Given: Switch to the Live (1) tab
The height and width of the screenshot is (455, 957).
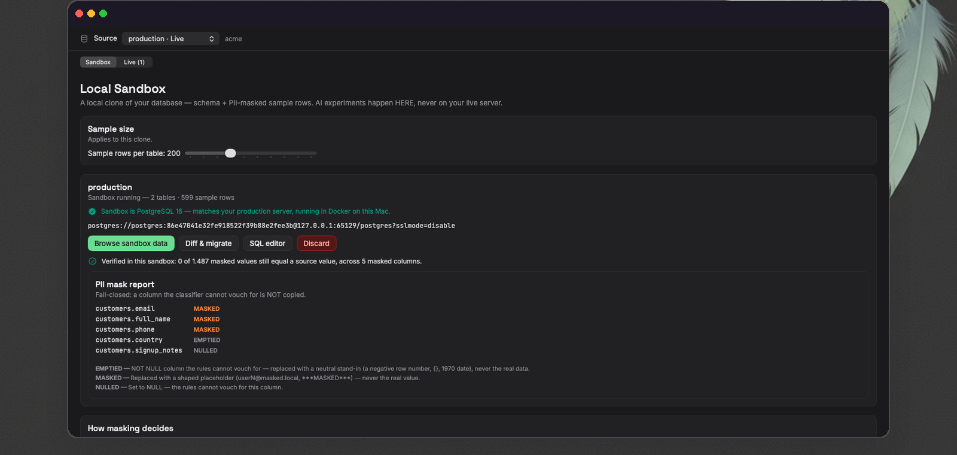Looking at the screenshot, I should [134, 62].
